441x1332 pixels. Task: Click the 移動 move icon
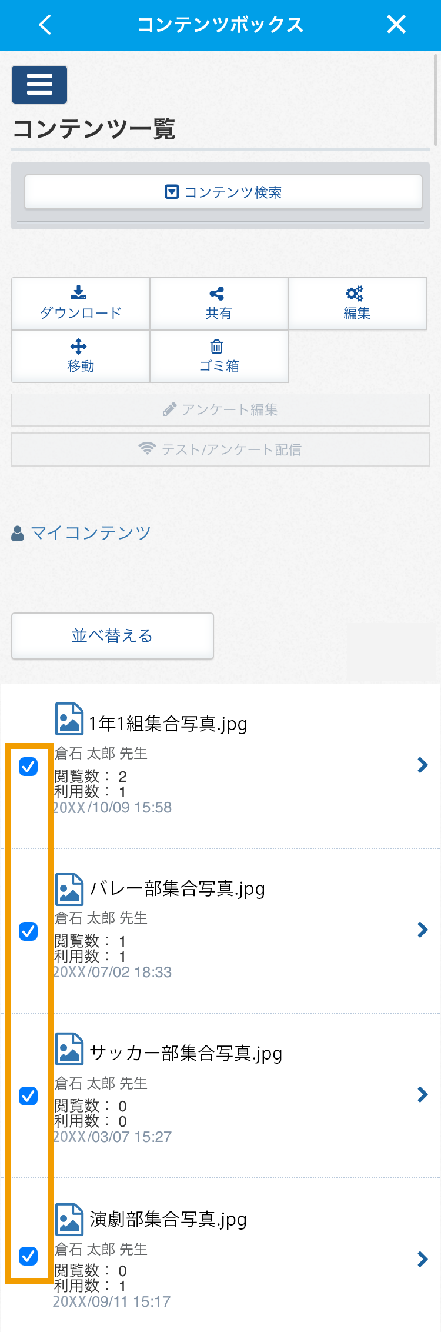tap(79, 347)
